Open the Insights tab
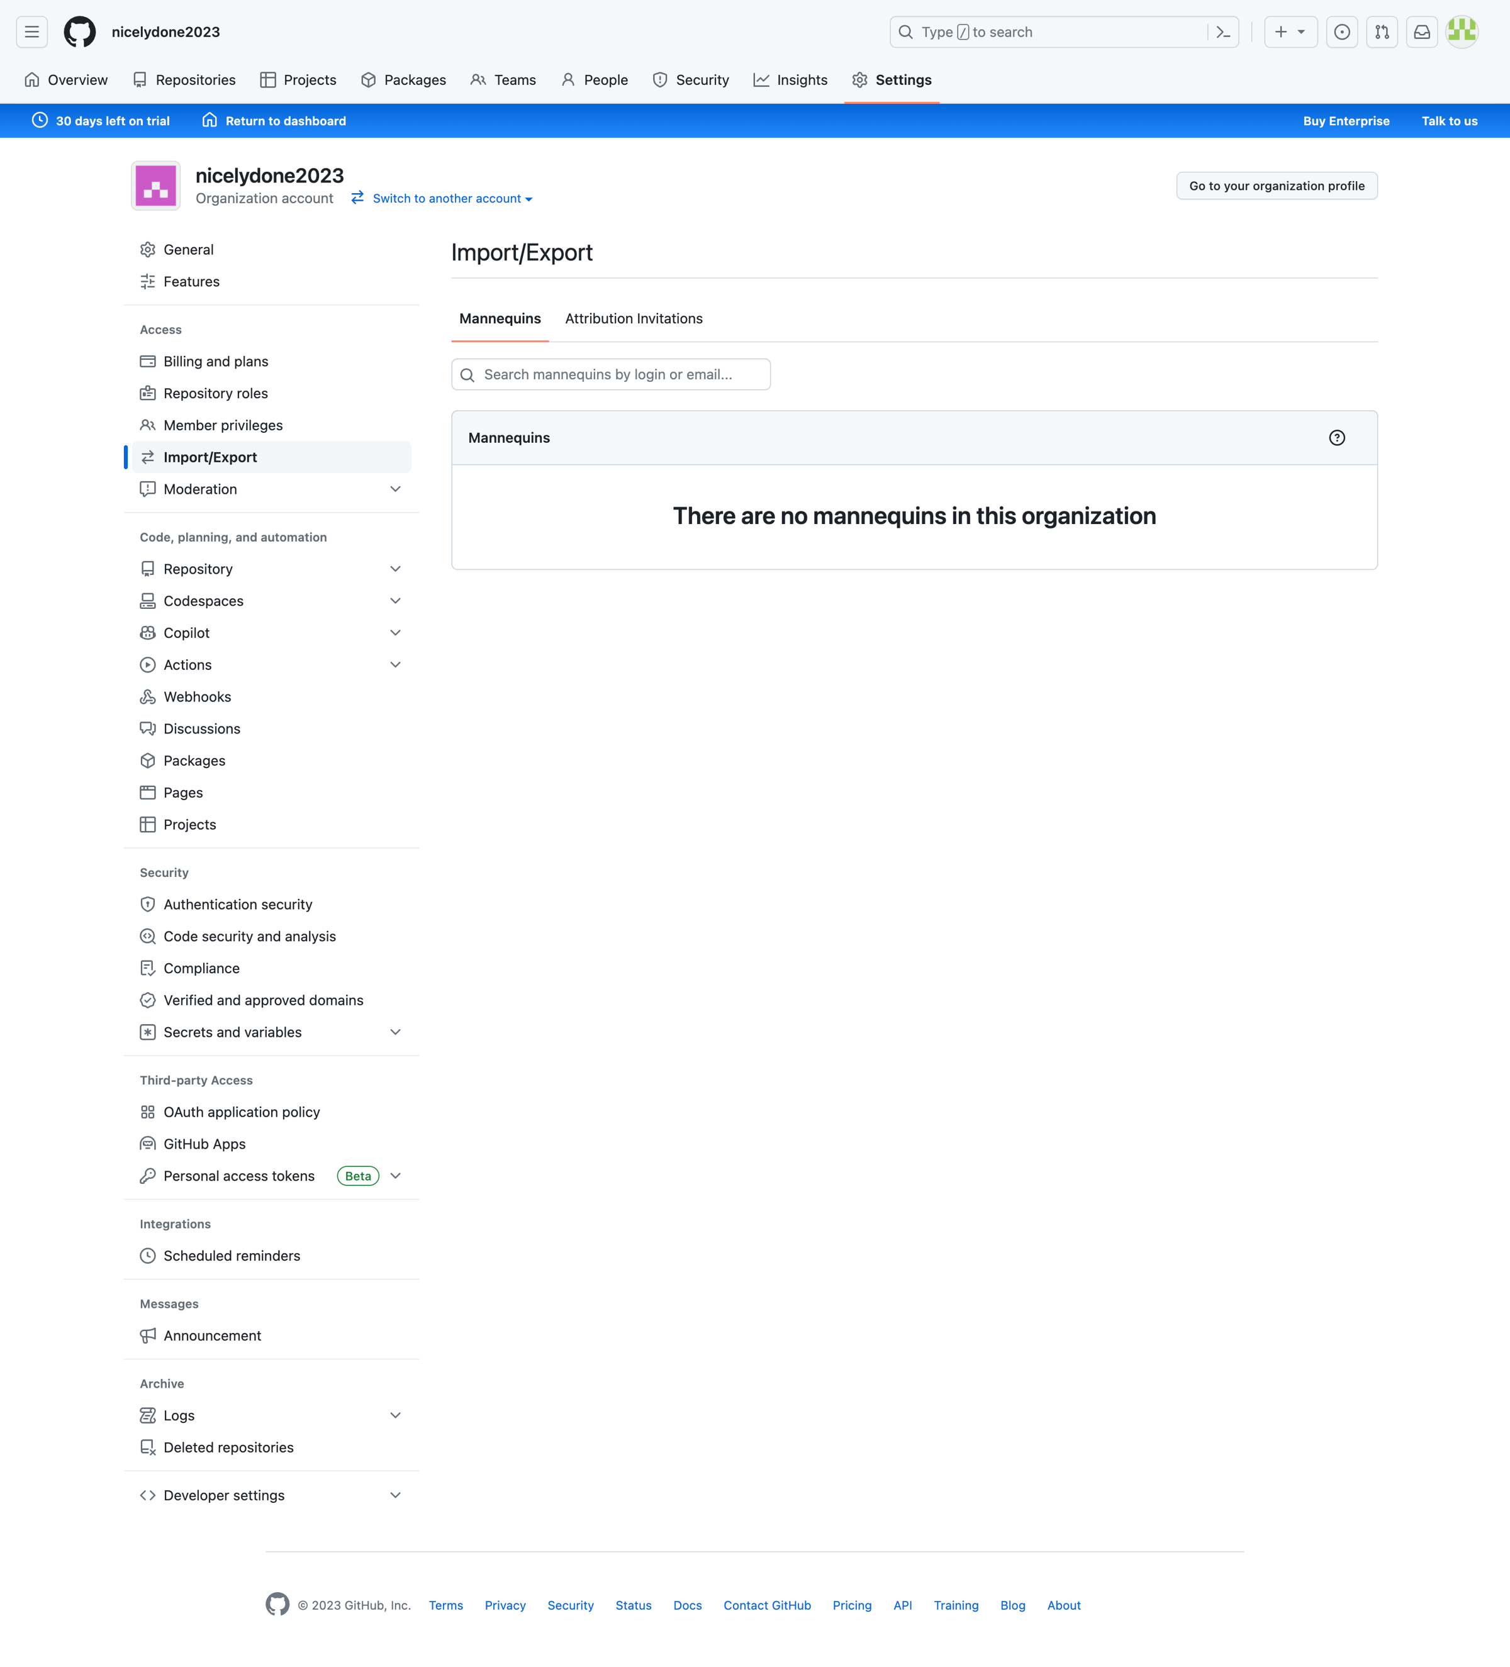The width and height of the screenshot is (1510, 1667). [x=790, y=81]
